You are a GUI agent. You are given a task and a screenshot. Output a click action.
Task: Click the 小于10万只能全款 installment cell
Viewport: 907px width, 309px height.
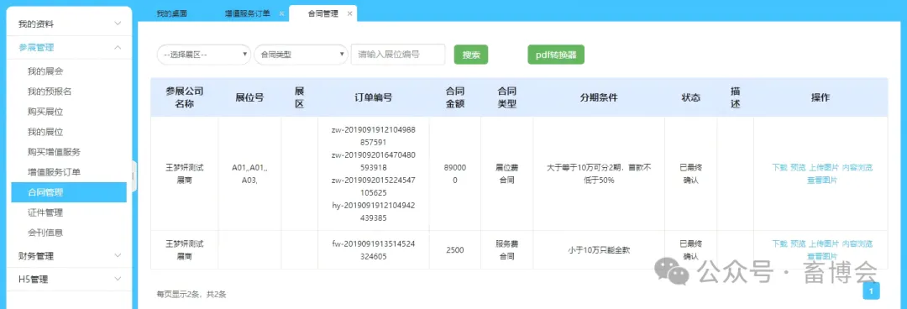coord(599,250)
